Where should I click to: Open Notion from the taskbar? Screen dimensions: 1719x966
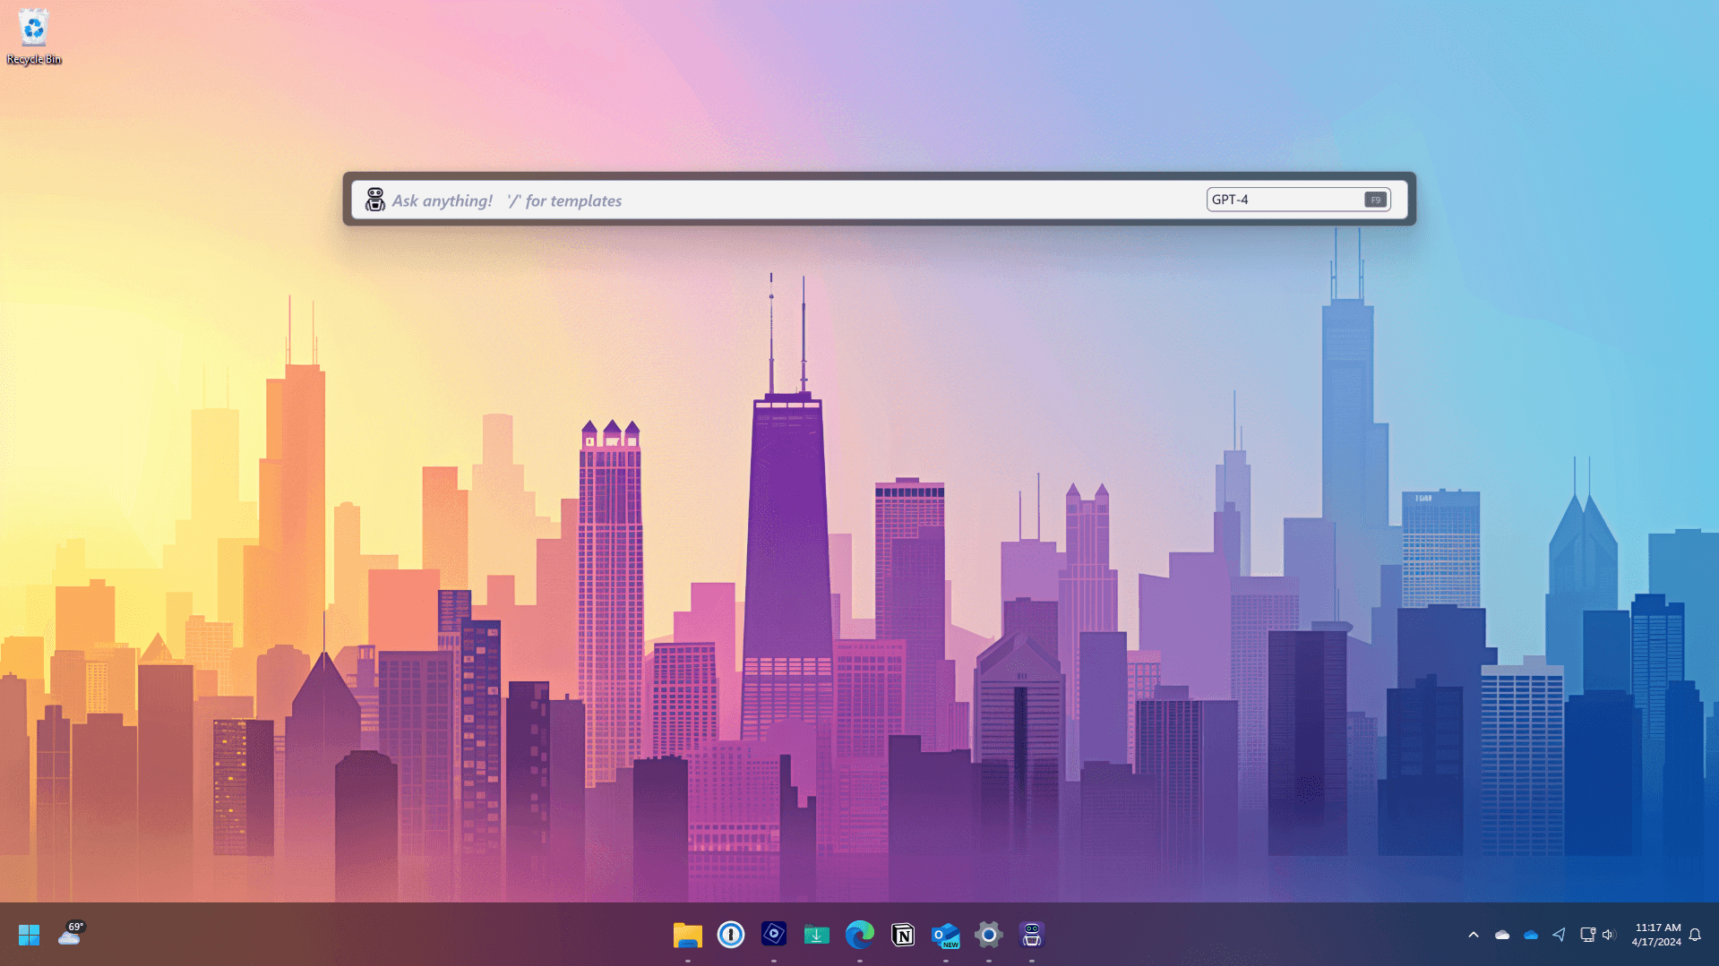[902, 935]
